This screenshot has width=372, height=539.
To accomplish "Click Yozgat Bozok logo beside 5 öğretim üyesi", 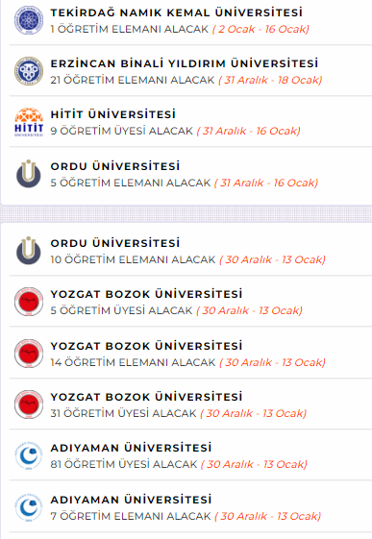I will (x=29, y=302).
